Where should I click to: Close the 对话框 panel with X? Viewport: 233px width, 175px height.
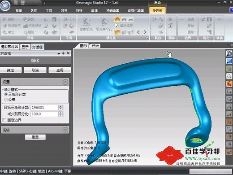coord(68,53)
